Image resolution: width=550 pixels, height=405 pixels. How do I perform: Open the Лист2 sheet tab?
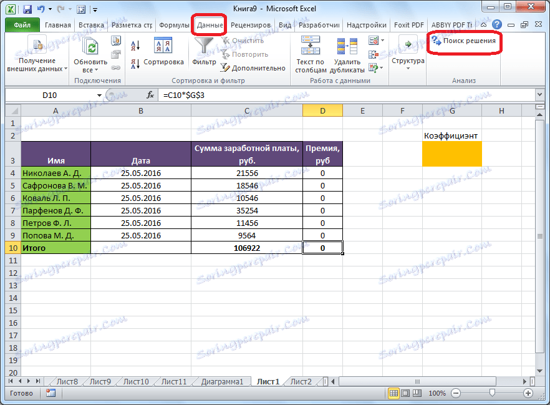(300, 381)
